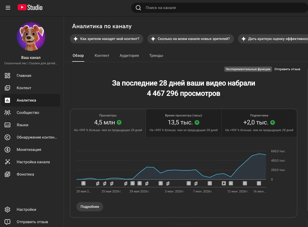The height and width of the screenshot is (227, 308).
Task: Select the Просмотры 4,5 млн metric card
Action: point(108,123)
